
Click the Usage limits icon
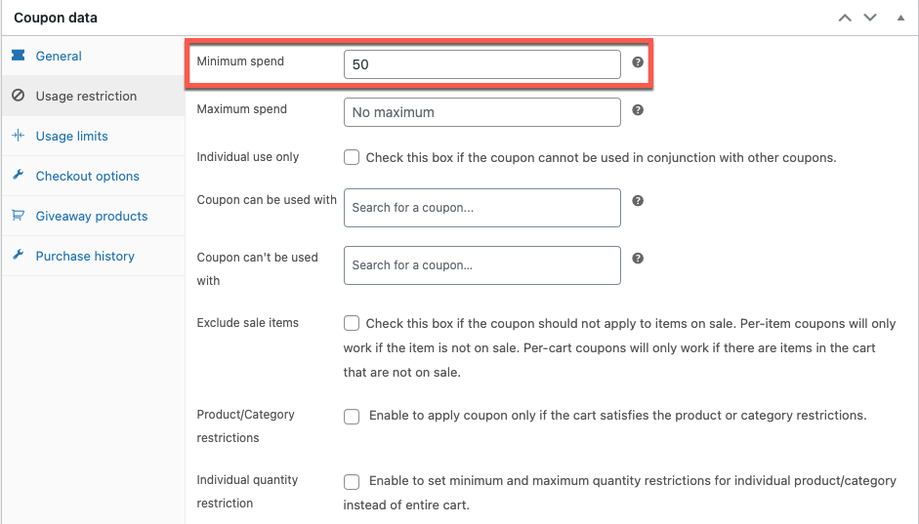coord(19,136)
